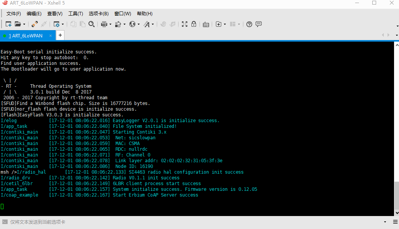The width and height of the screenshot is (399, 229).
Task: Click the Disconnect plug icon
Action: point(44,24)
